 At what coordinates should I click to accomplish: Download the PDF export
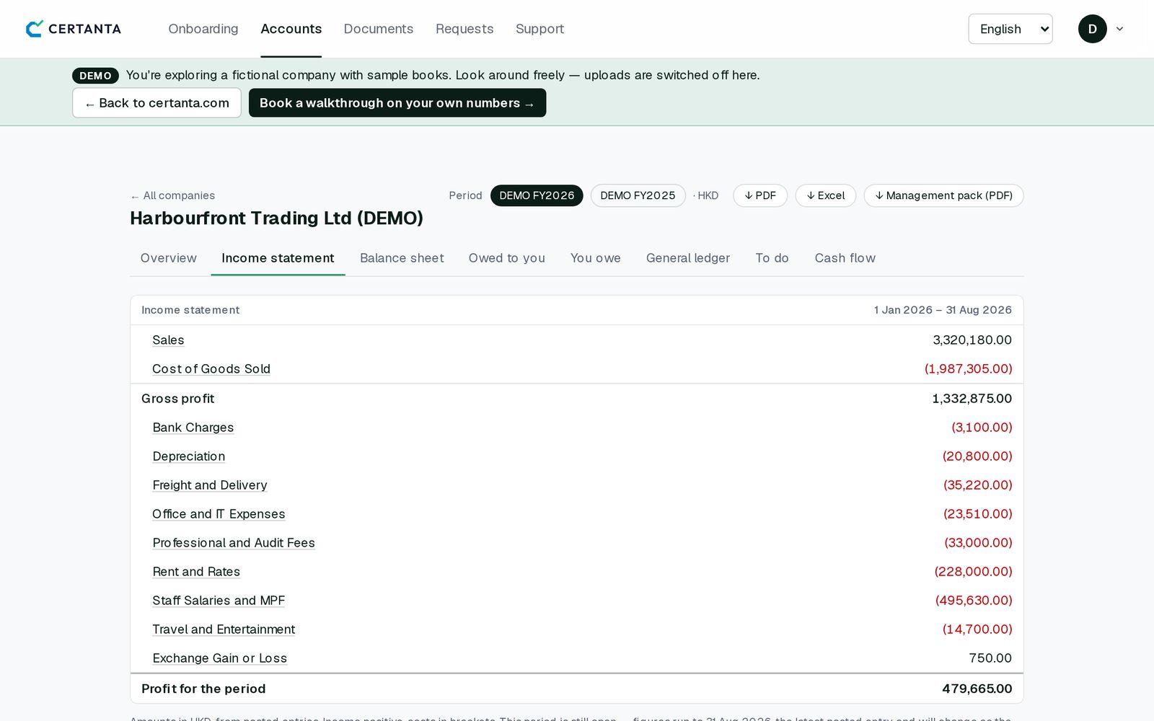tap(760, 195)
